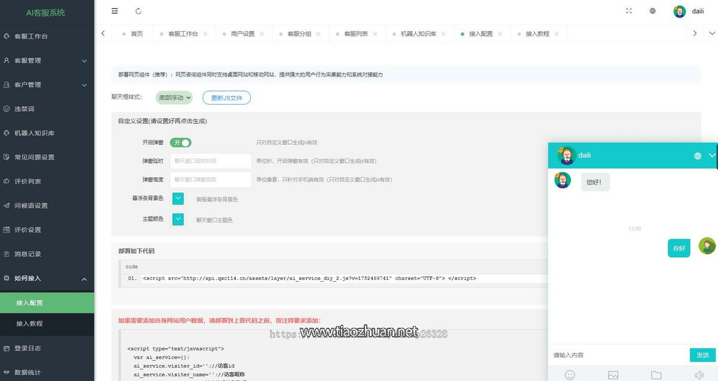Click the image upload icon in the chat widget
718x381 pixels.
(x=613, y=375)
